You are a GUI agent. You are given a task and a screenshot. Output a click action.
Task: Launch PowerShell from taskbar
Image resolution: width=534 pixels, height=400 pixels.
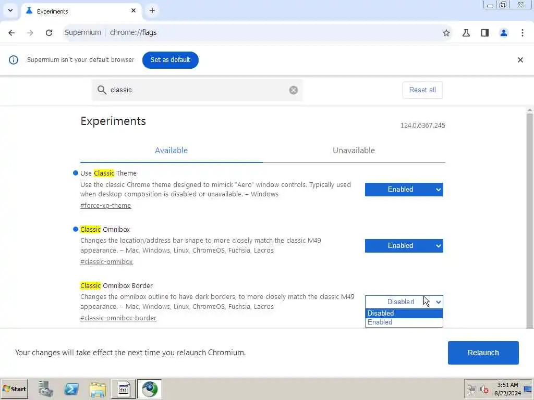pos(71,389)
